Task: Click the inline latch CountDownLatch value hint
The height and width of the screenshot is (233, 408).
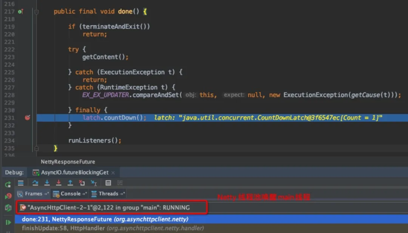Action: (x=268, y=118)
